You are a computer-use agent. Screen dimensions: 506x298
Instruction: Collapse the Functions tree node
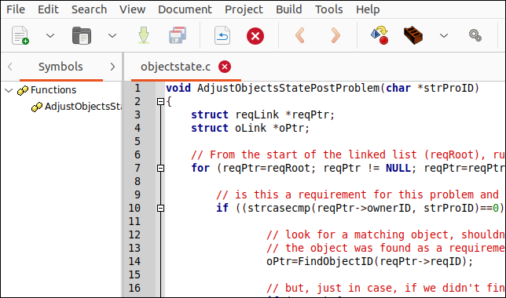pyautogui.click(x=9, y=90)
